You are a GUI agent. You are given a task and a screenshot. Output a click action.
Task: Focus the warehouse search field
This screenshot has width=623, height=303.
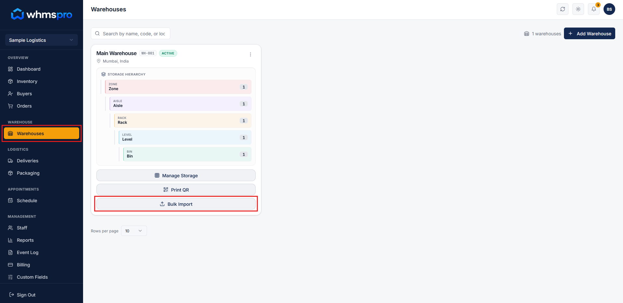[130, 33]
